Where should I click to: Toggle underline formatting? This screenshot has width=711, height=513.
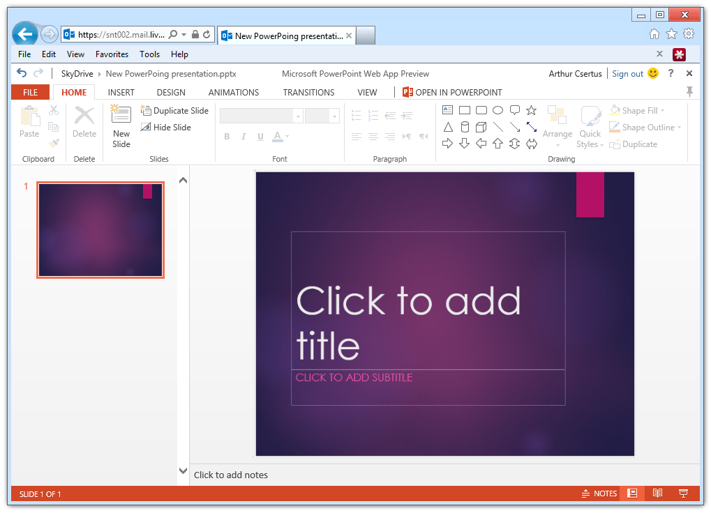[x=260, y=137]
